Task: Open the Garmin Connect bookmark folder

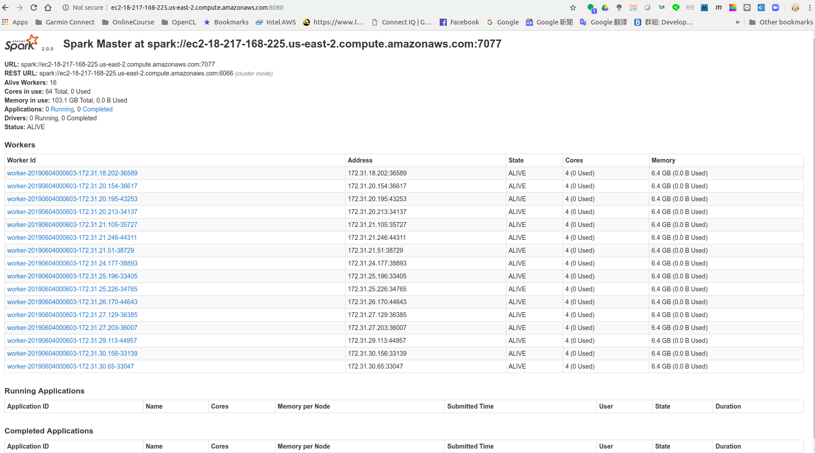Action: point(65,22)
